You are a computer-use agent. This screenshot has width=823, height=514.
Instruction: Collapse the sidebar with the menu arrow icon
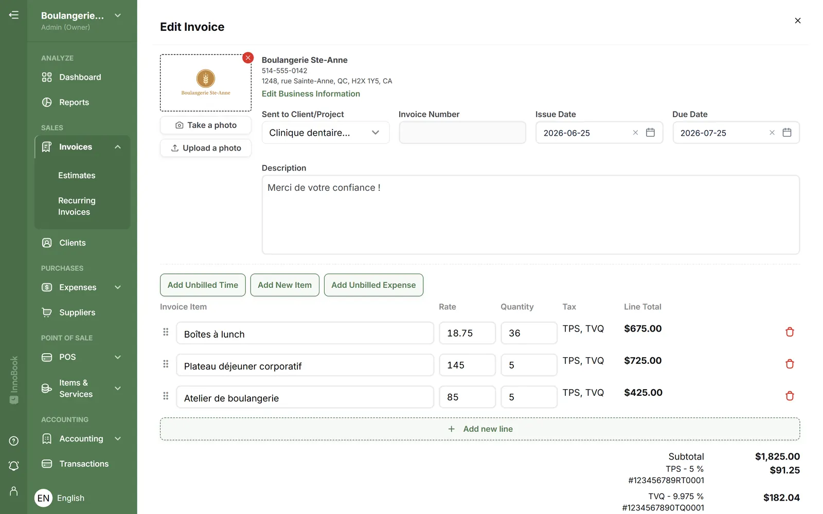pyautogui.click(x=14, y=15)
